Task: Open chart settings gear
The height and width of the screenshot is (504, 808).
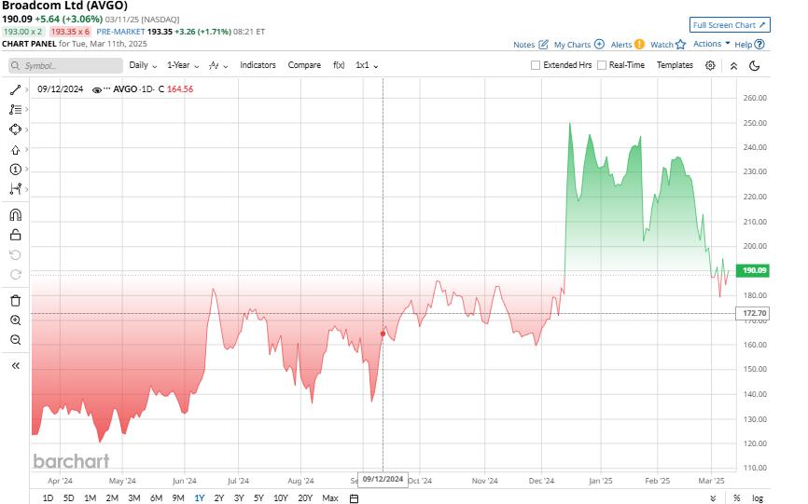Action: [x=710, y=65]
